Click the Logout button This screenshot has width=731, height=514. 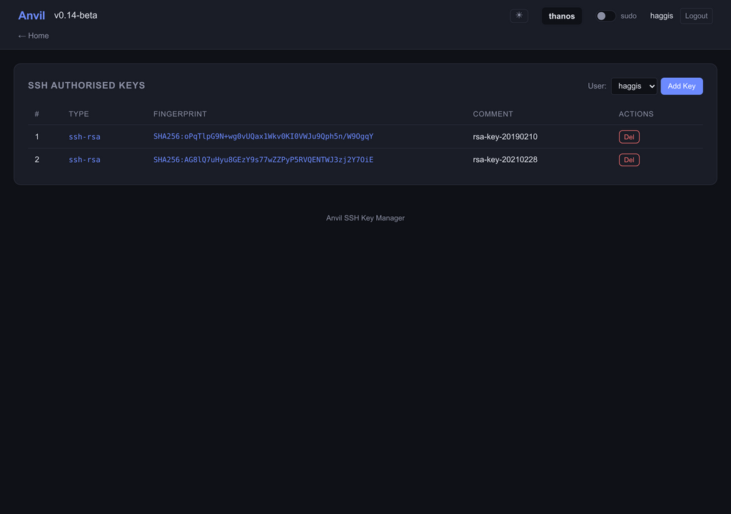coord(696,16)
